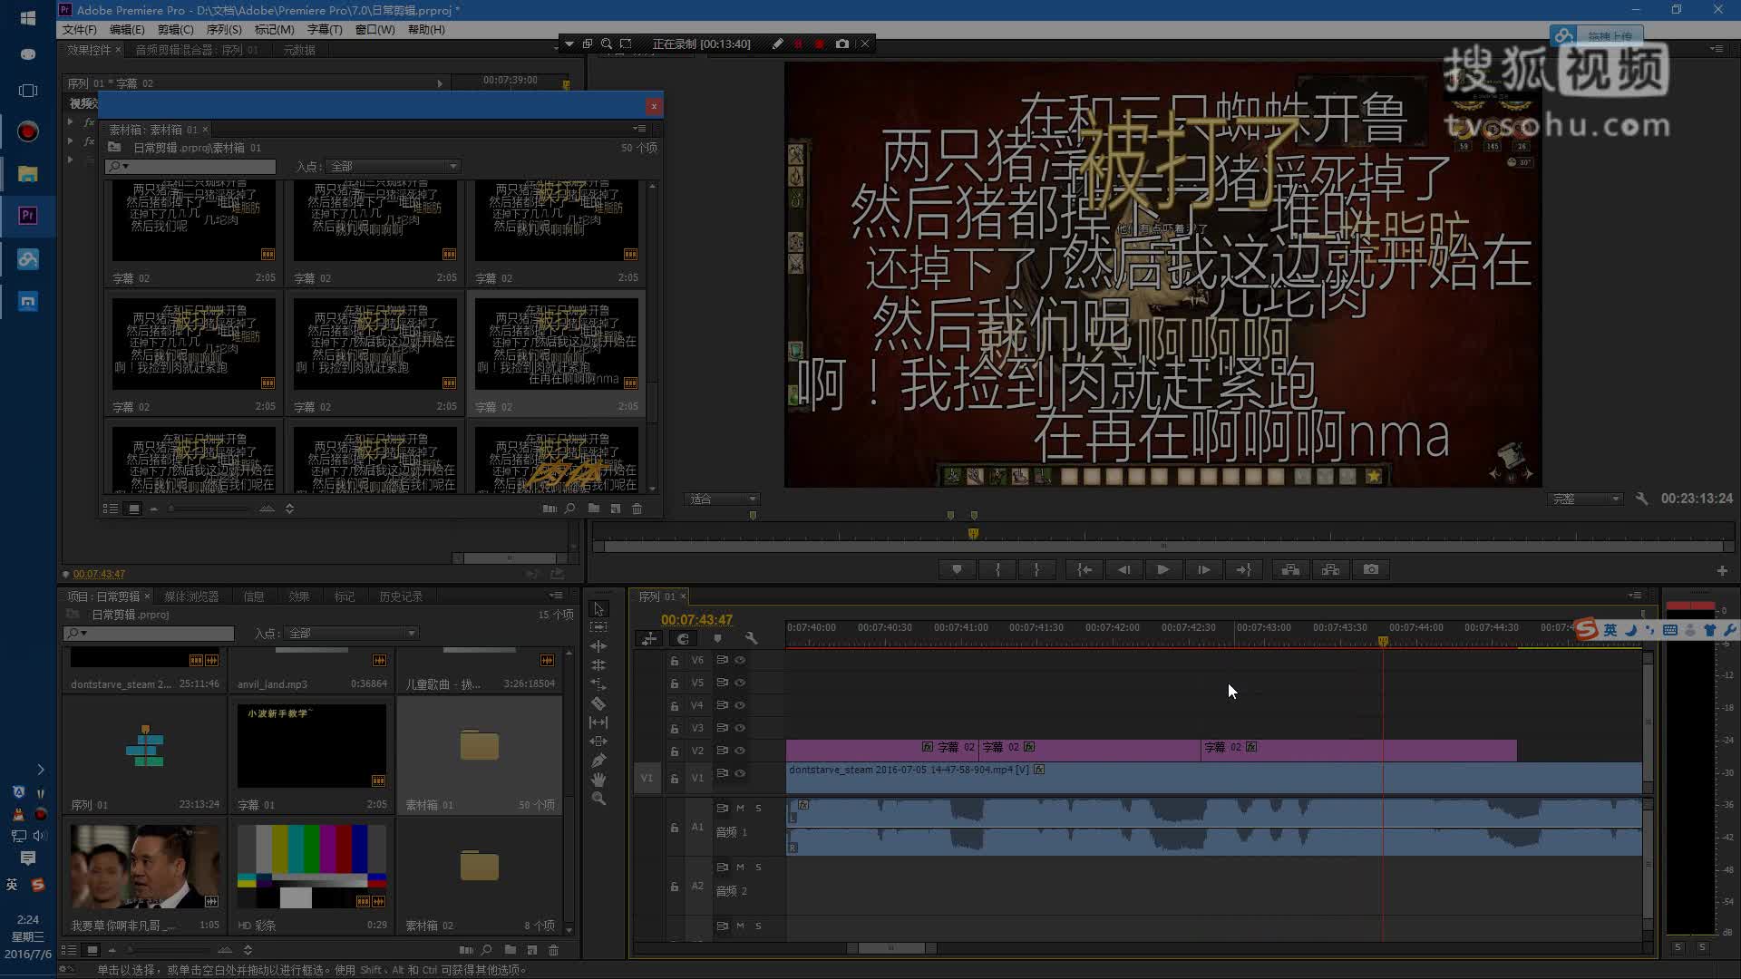Switch to 历史记录 tab
The height and width of the screenshot is (979, 1741).
pyautogui.click(x=401, y=596)
